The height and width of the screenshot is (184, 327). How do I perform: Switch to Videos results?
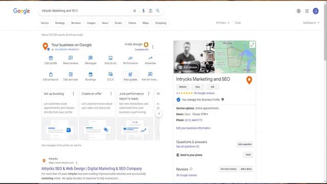click(x=132, y=23)
